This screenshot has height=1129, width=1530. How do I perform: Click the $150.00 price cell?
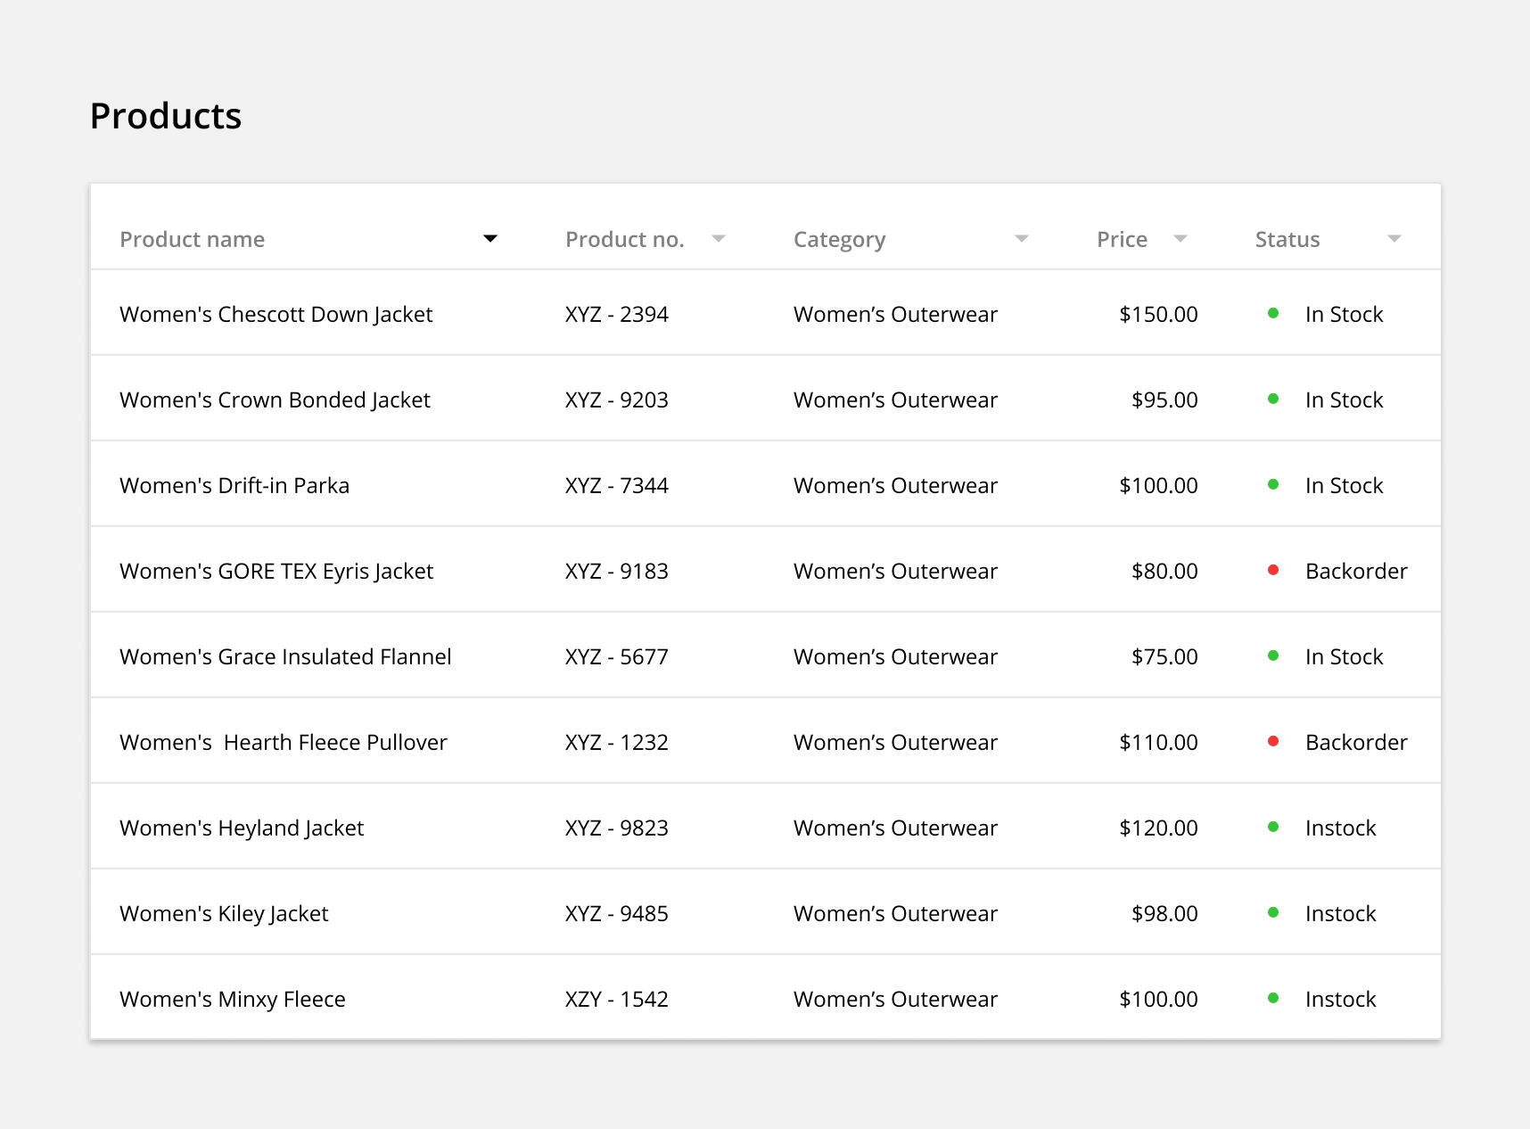pyautogui.click(x=1158, y=314)
